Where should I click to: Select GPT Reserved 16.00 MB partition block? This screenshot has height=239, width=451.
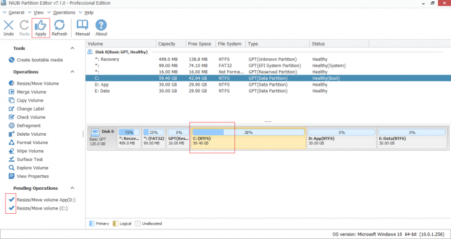pyautogui.click(x=179, y=138)
